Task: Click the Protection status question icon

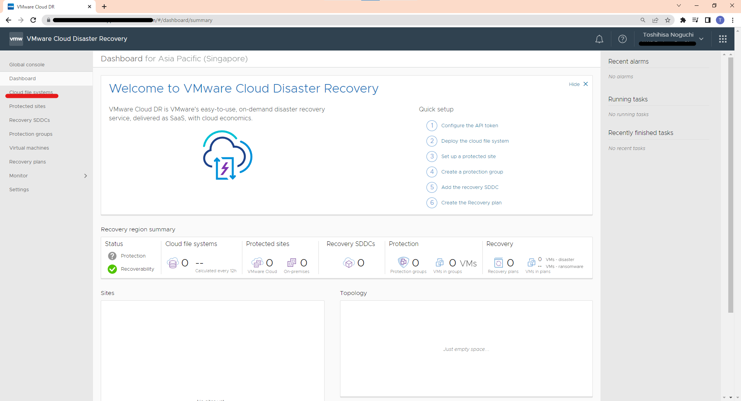Action: [x=112, y=256]
